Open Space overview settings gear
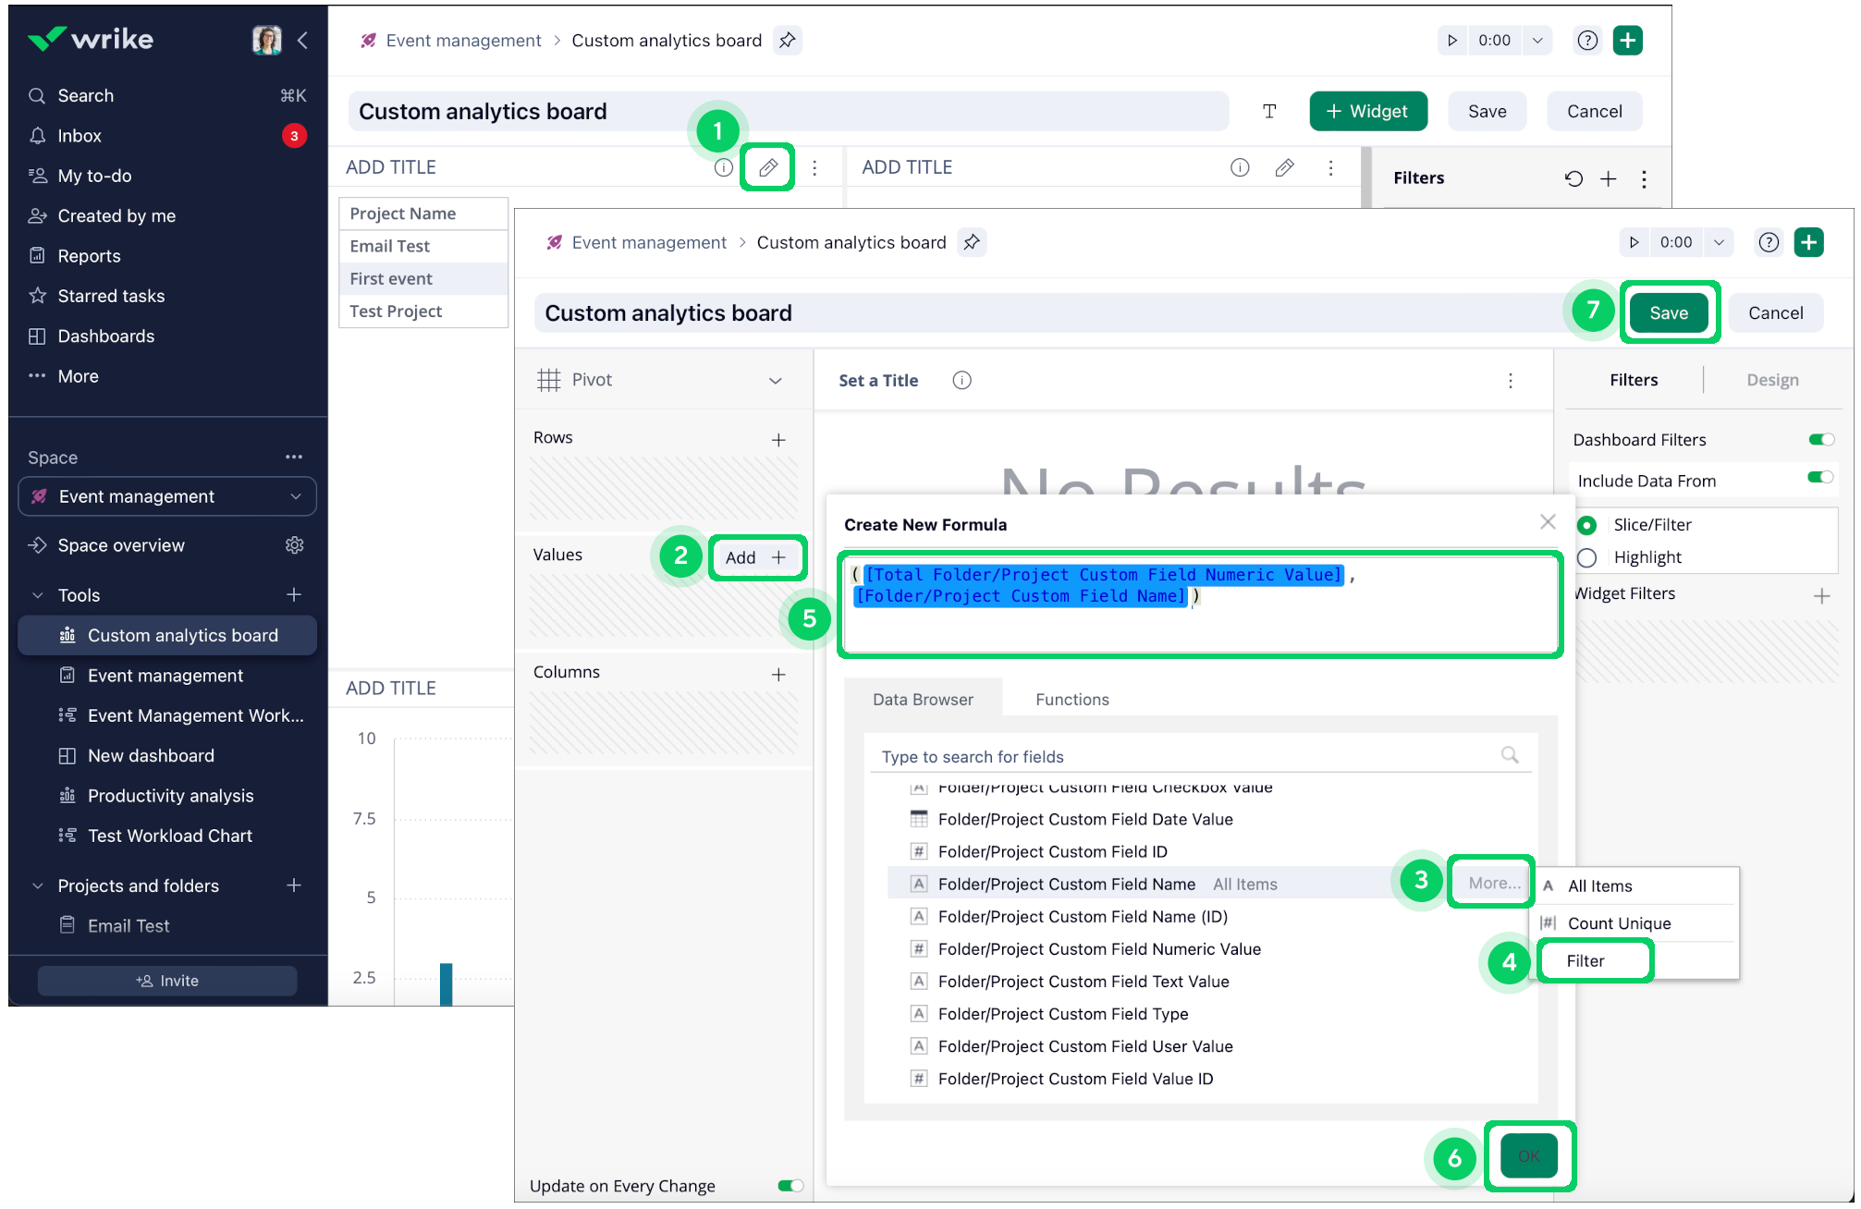This screenshot has width=1861, height=1209. pyautogui.click(x=294, y=545)
